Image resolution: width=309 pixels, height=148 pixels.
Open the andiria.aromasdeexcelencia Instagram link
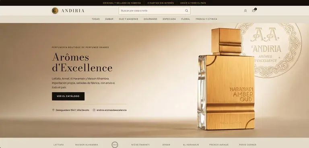111,110
